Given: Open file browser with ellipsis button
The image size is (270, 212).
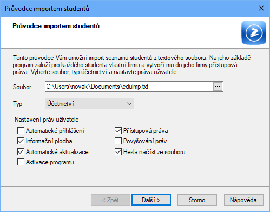Looking at the screenshot, I should click(x=218, y=87).
